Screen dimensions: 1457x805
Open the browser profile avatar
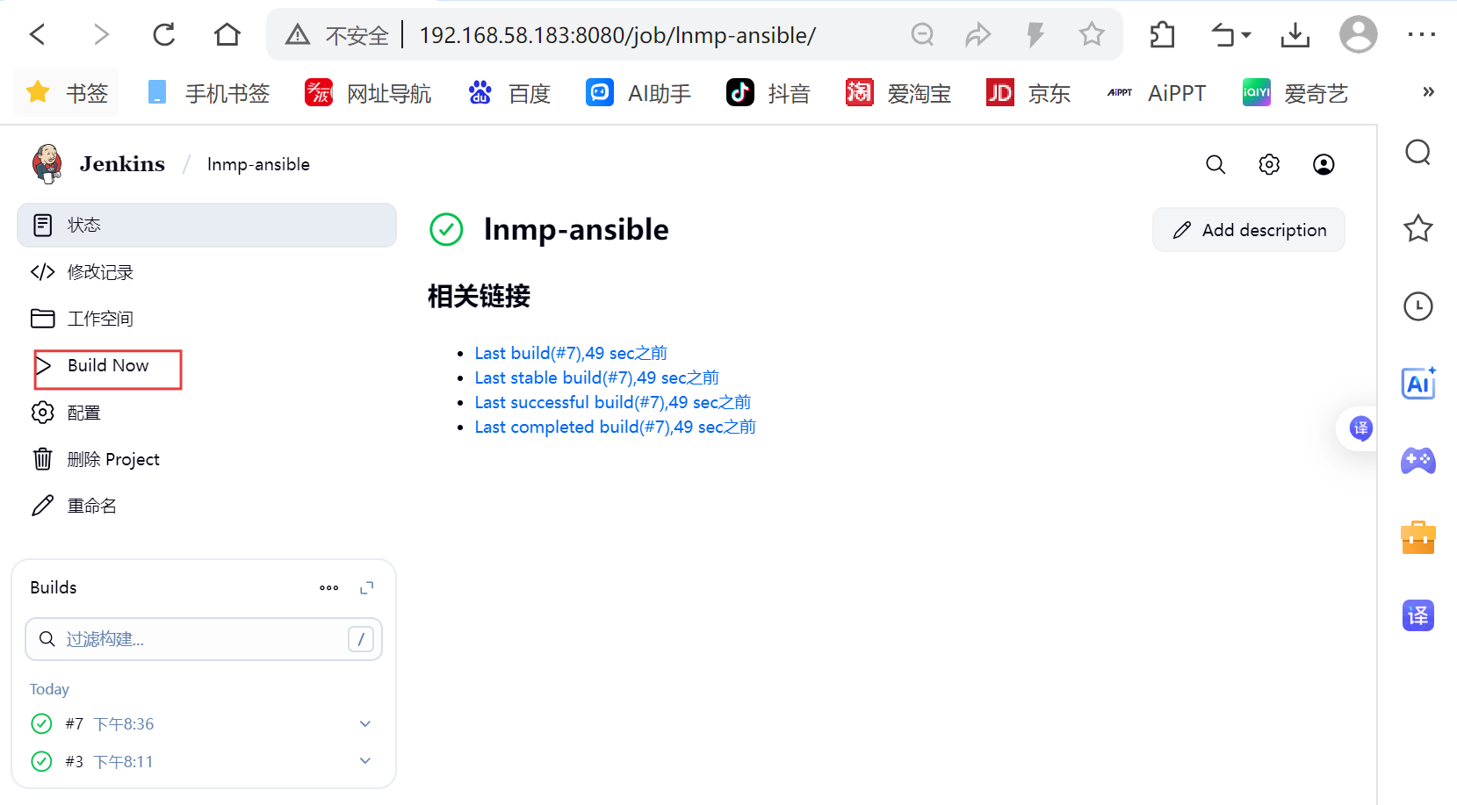pyautogui.click(x=1358, y=34)
